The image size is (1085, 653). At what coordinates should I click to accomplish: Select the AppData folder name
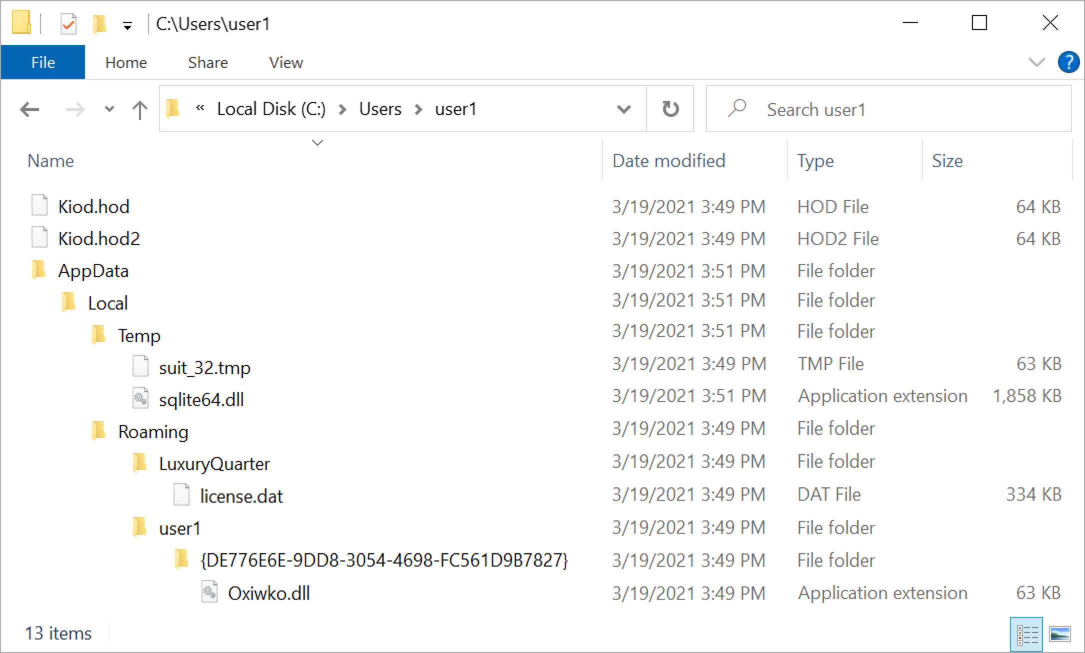(x=93, y=270)
